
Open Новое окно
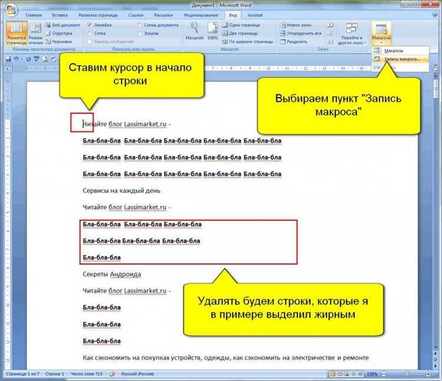[295, 25]
